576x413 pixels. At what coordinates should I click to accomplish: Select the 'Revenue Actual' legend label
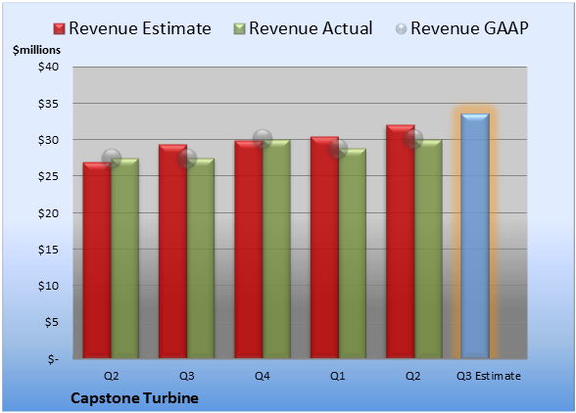click(311, 28)
